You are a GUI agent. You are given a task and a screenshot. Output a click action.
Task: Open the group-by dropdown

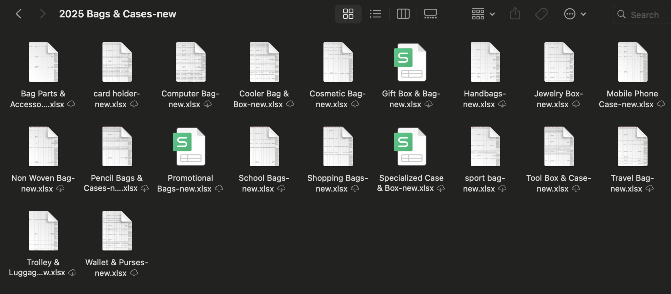coord(483,14)
